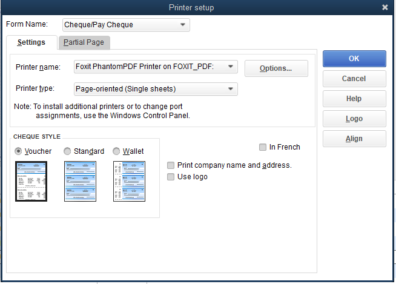Open printer Options
396x284 pixels.
tap(276, 68)
